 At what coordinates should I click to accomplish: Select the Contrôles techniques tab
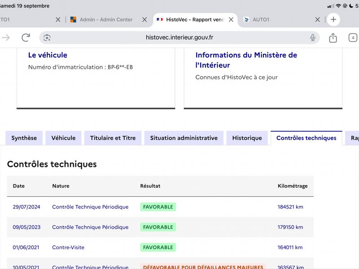coord(306,138)
